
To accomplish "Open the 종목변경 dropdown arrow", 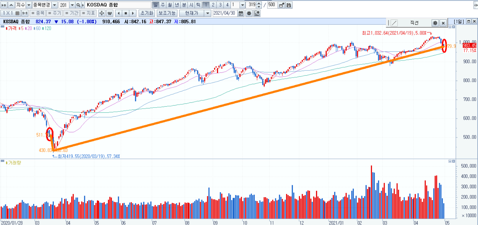I will (x=54, y=5).
